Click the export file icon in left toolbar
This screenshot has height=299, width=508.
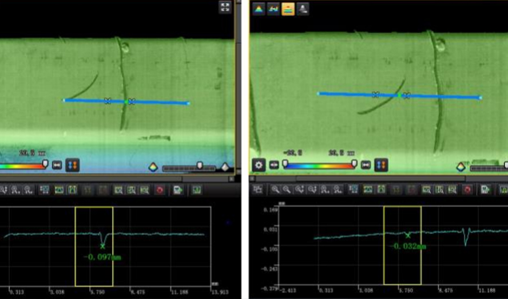coord(178,190)
